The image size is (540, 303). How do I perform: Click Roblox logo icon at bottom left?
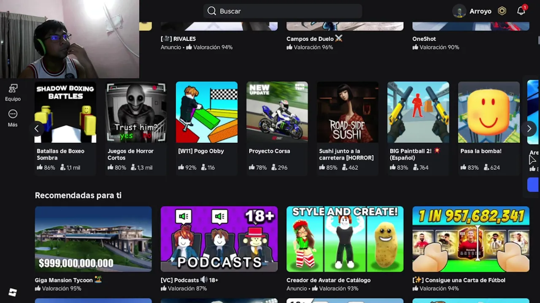point(13,293)
